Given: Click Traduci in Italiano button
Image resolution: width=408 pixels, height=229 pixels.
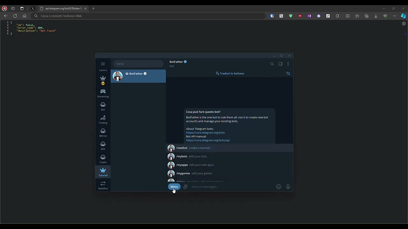Looking at the screenshot, I should (x=230, y=73).
